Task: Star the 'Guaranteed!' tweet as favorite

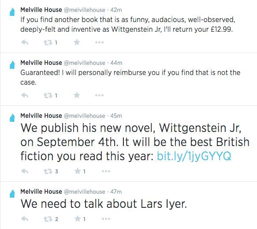Action: 77,95
